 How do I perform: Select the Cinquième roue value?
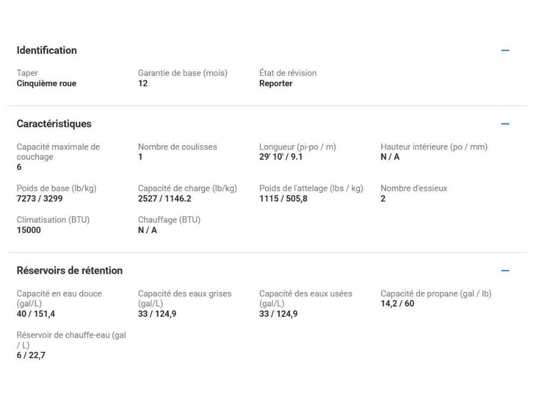tap(47, 83)
